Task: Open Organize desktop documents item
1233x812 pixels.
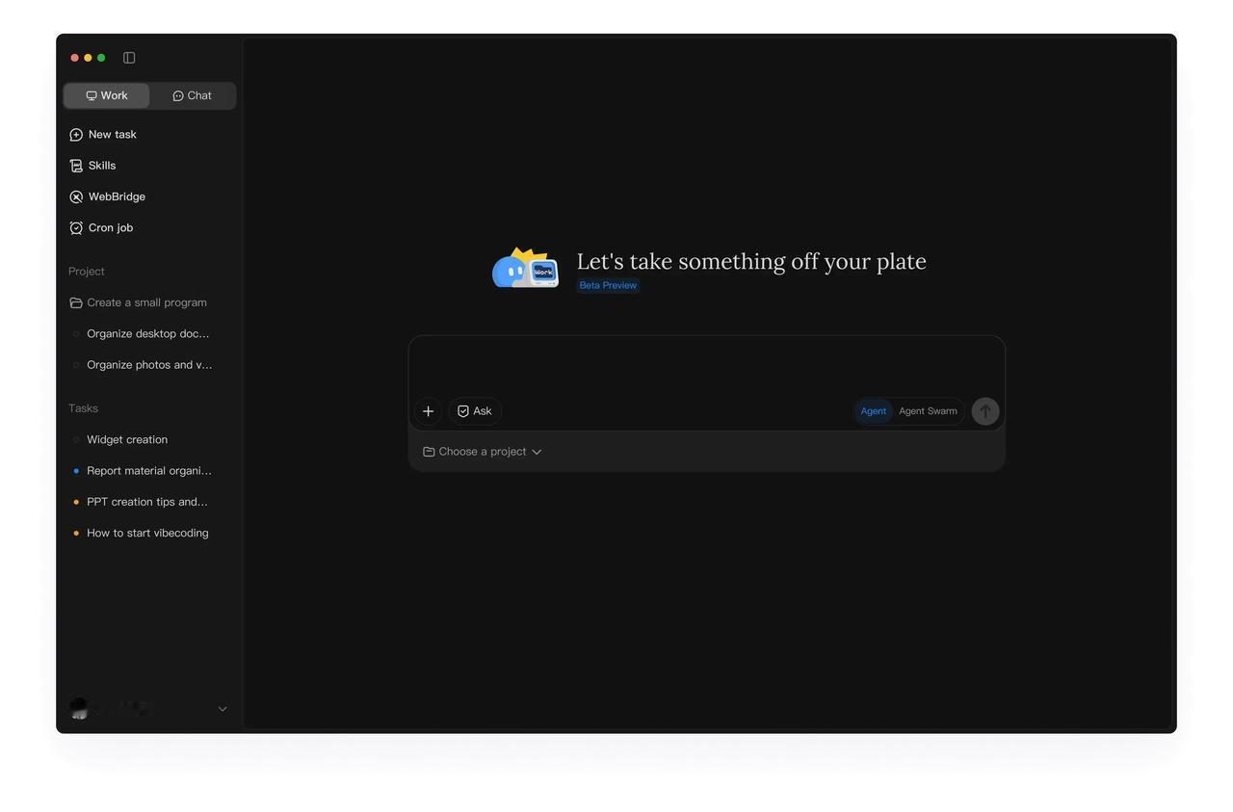Action: tap(142, 334)
